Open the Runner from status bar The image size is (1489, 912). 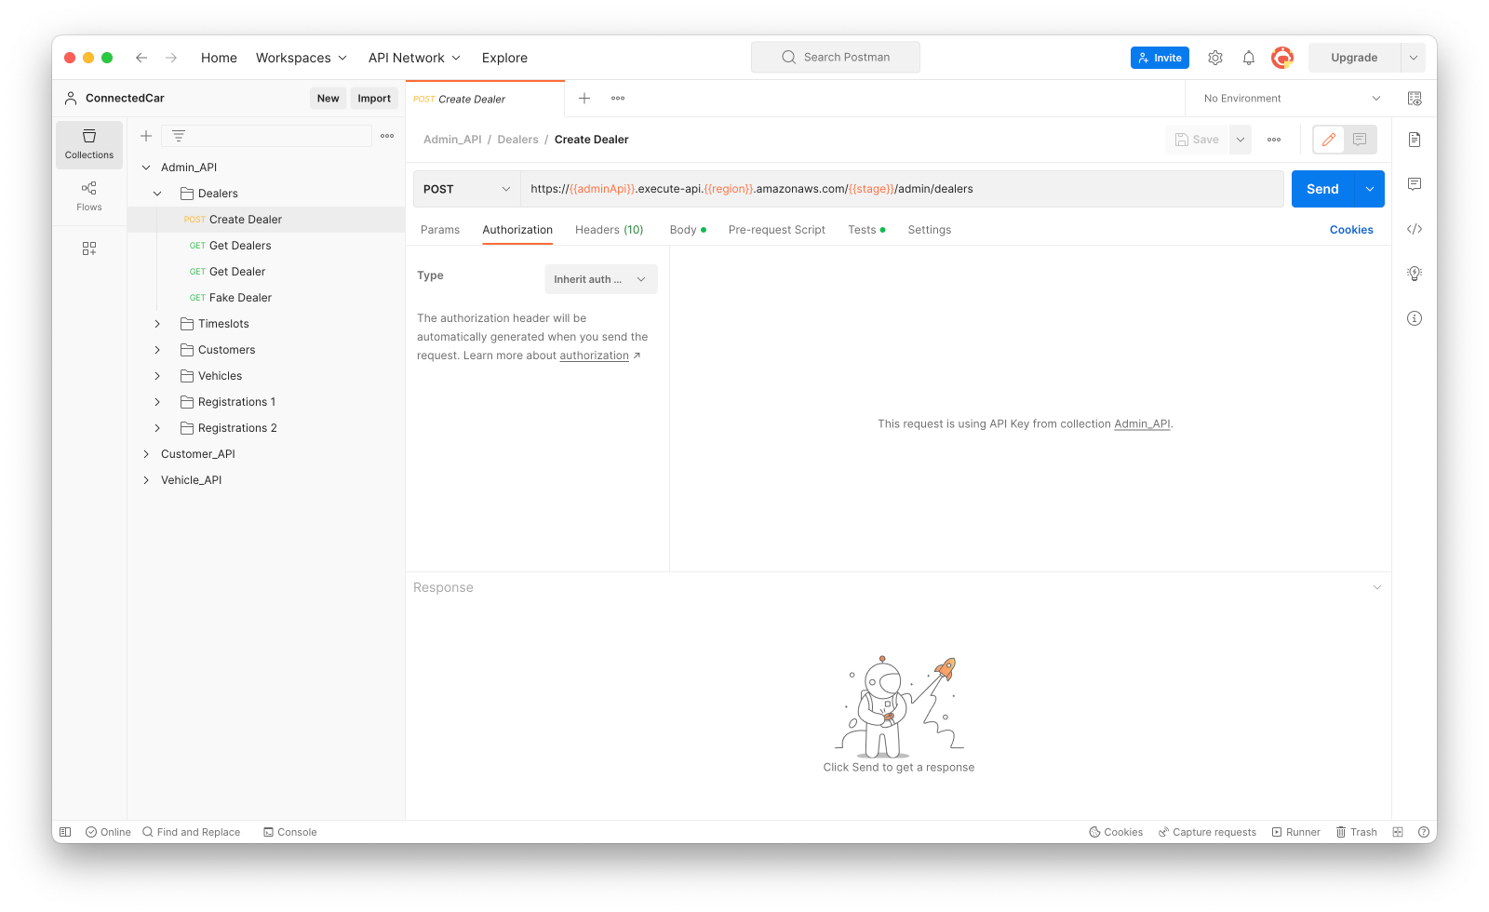click(x=1296, y=832)
